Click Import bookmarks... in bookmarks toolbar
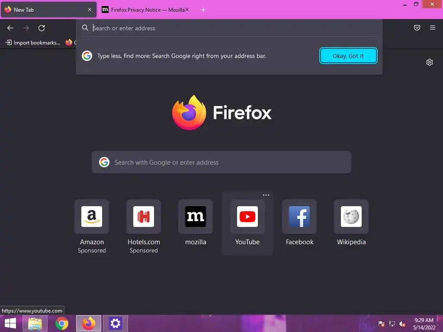 point(33,43)
